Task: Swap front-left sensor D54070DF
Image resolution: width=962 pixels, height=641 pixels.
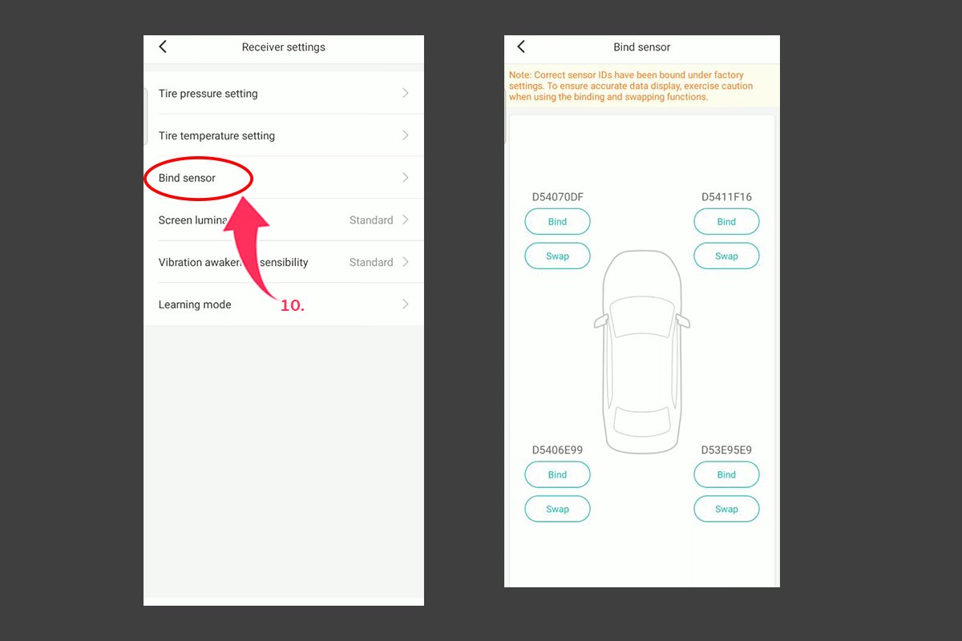Action: [x=557, y=256]
